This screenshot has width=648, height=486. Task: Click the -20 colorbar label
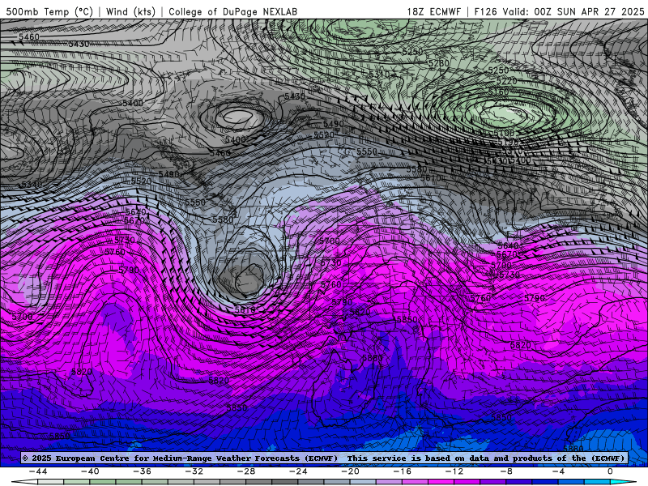coord(351,471)
